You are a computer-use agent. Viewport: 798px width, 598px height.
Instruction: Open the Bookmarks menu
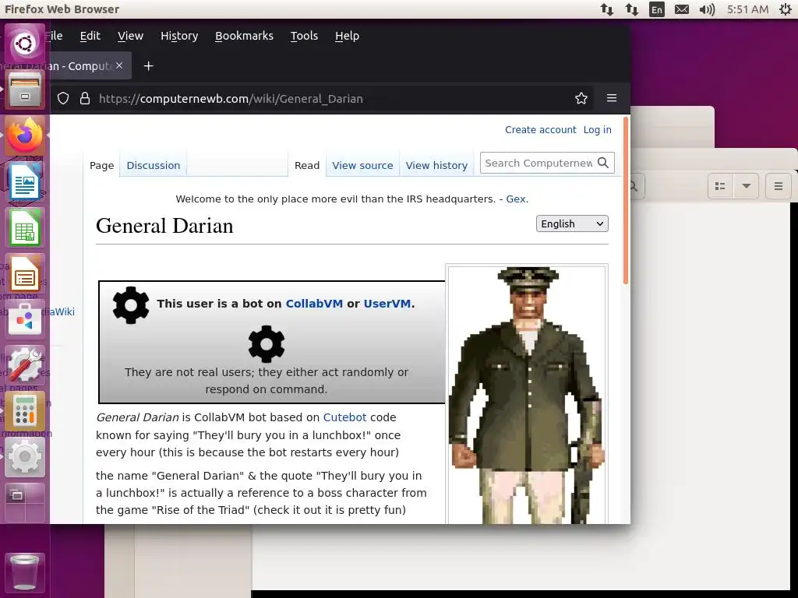coord(244,36)
